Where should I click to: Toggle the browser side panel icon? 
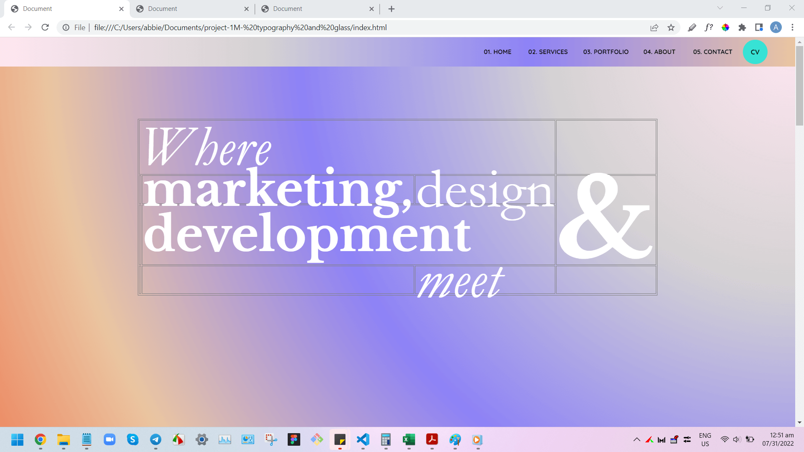tap(759, 28)
